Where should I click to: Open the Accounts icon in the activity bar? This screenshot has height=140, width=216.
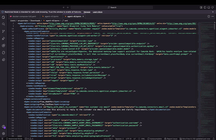3,127
